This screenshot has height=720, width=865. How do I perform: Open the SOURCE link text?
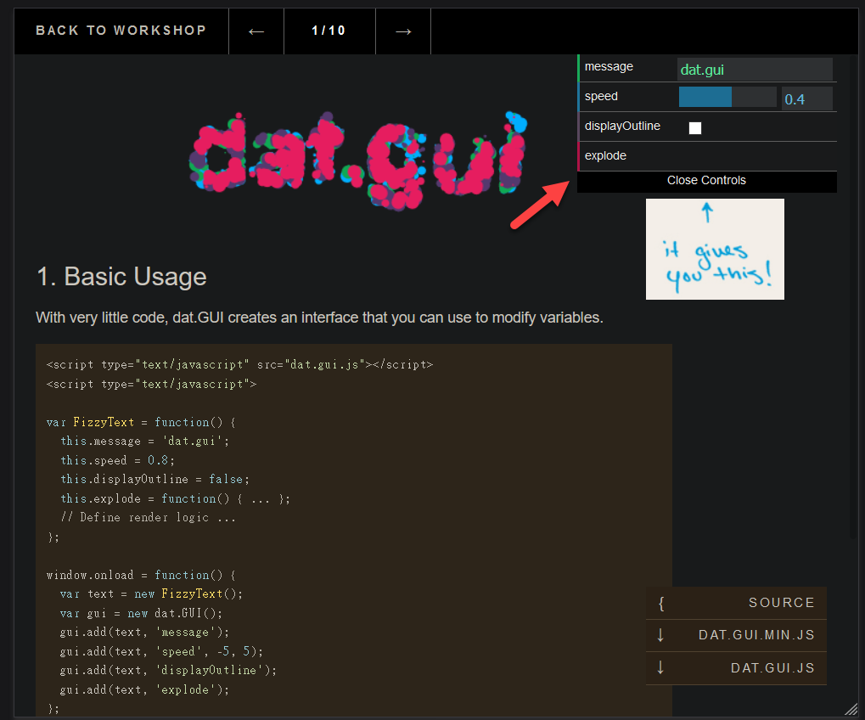(781, 603)
